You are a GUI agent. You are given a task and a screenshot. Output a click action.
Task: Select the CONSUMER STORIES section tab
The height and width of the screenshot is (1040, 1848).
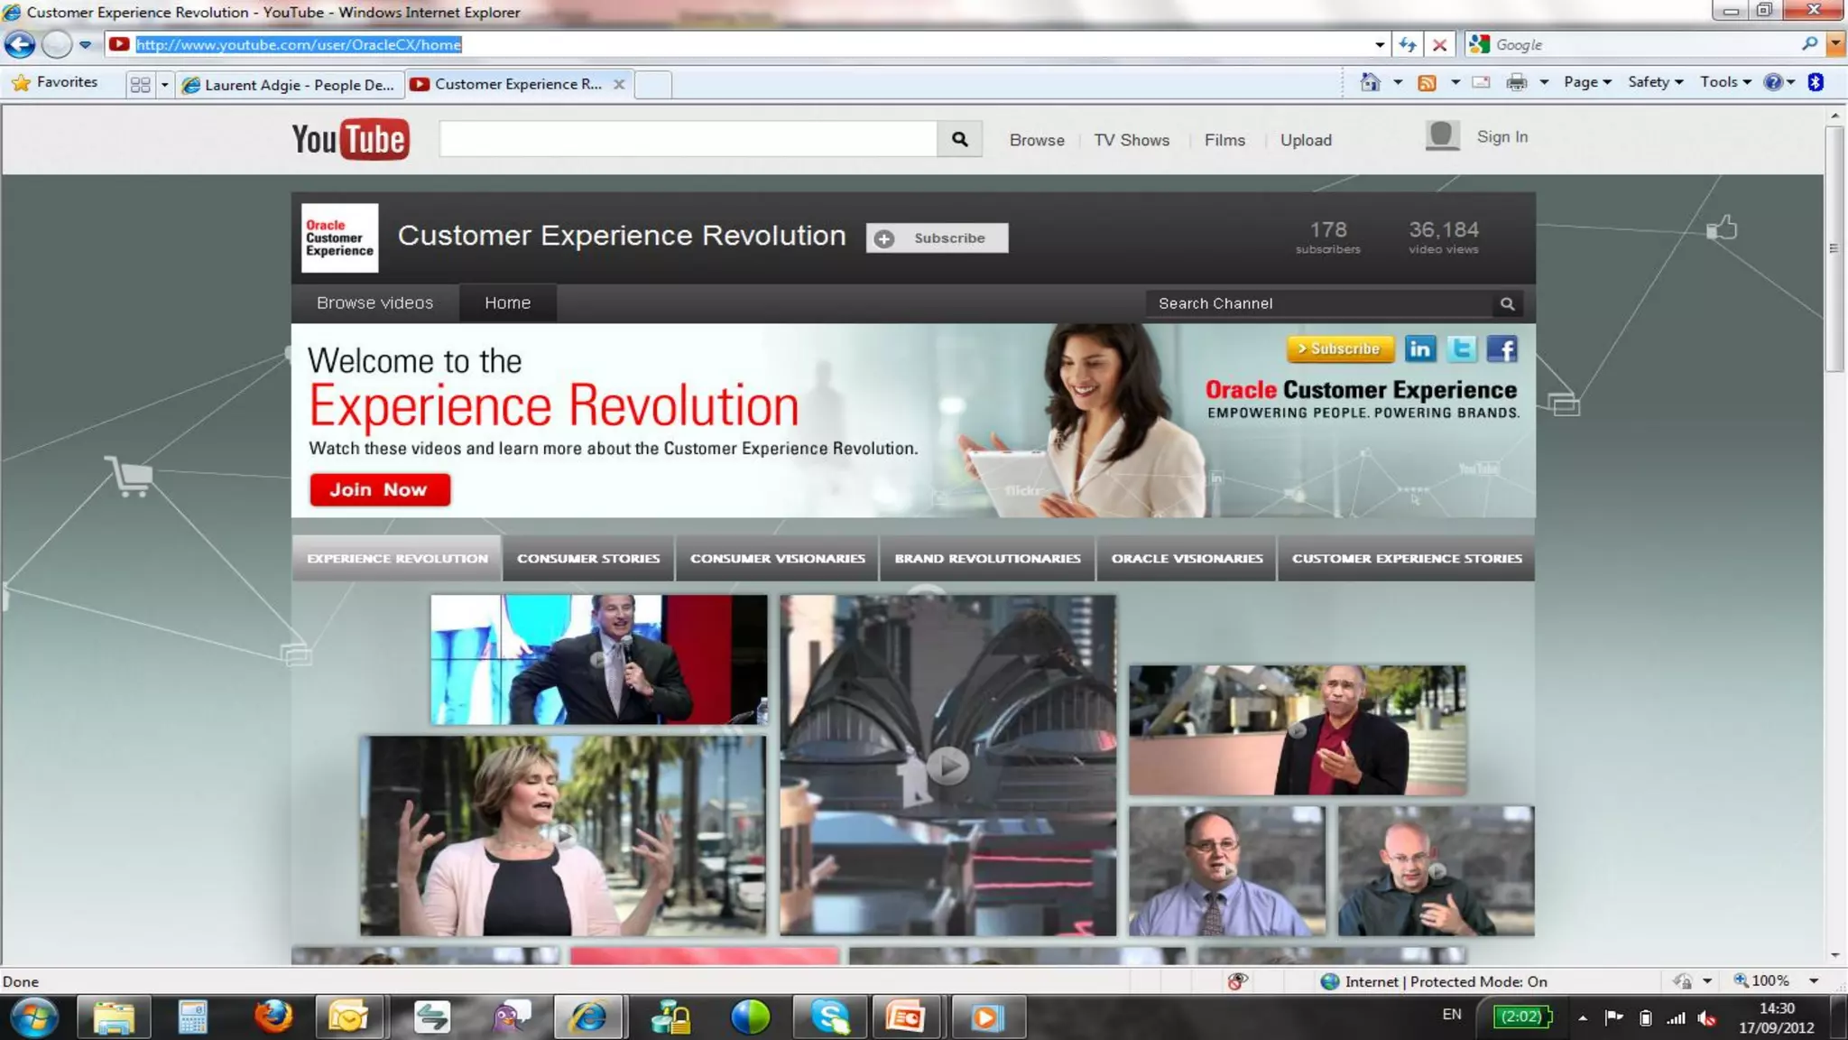tap(588, 559)
